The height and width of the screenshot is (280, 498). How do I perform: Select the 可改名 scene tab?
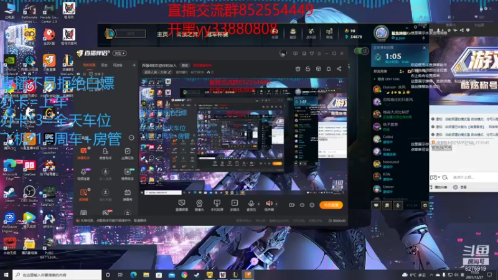(118, 65)
